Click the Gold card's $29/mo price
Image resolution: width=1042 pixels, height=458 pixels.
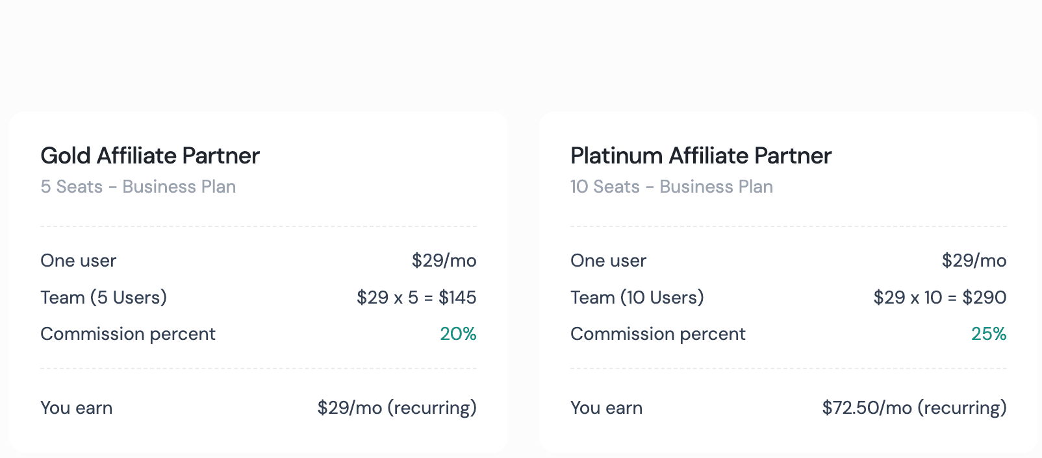444,261
